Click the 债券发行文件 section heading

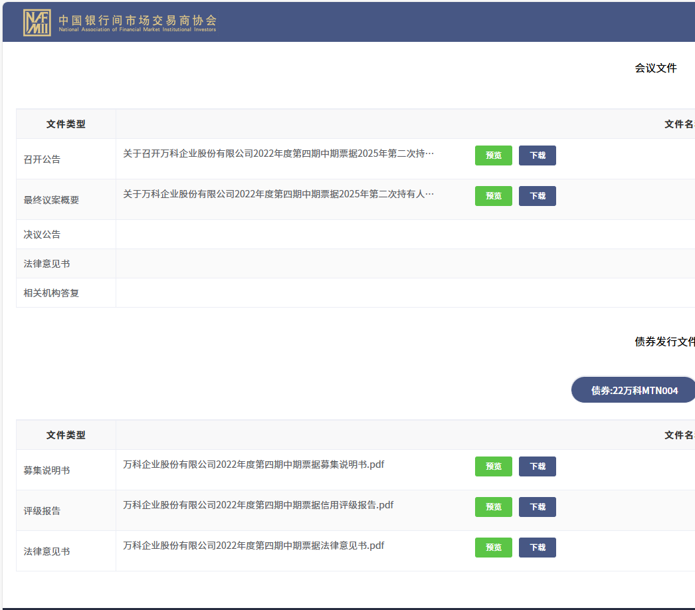664,342
